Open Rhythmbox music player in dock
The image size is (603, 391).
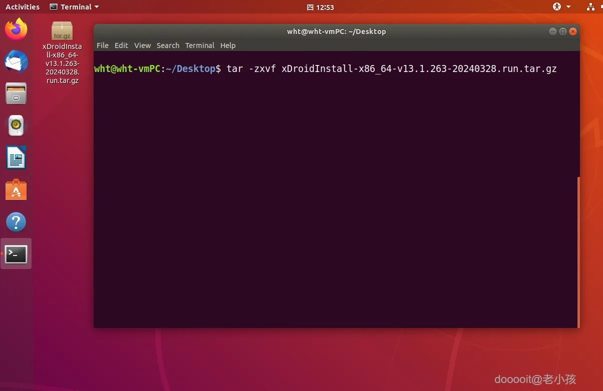coord(16,125)
